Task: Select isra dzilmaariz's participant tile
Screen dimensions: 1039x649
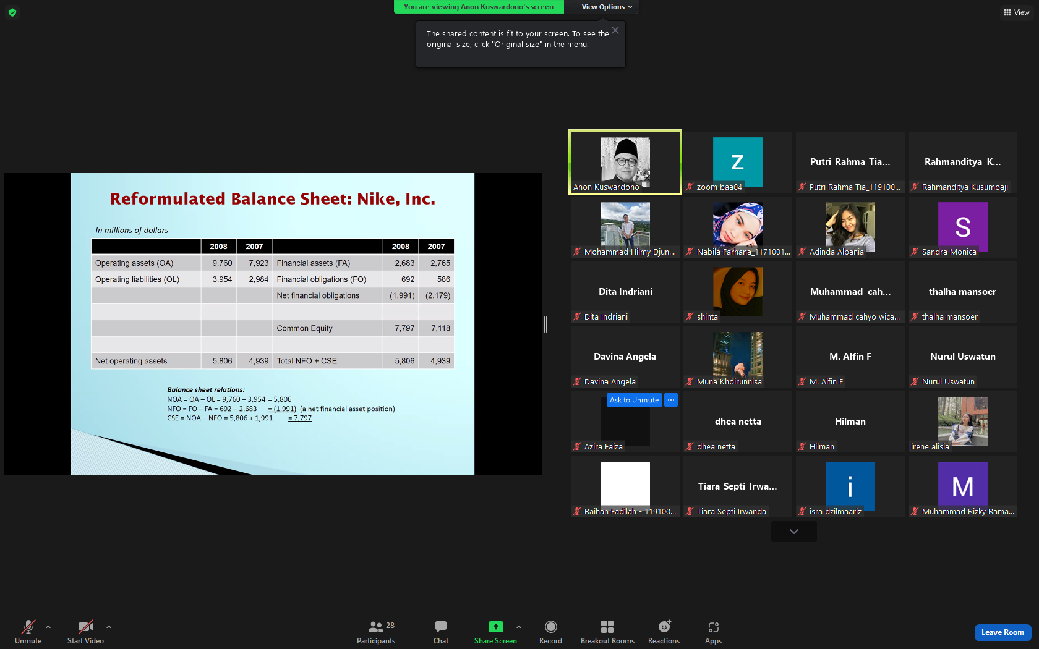Action: (x=850, y=486)
